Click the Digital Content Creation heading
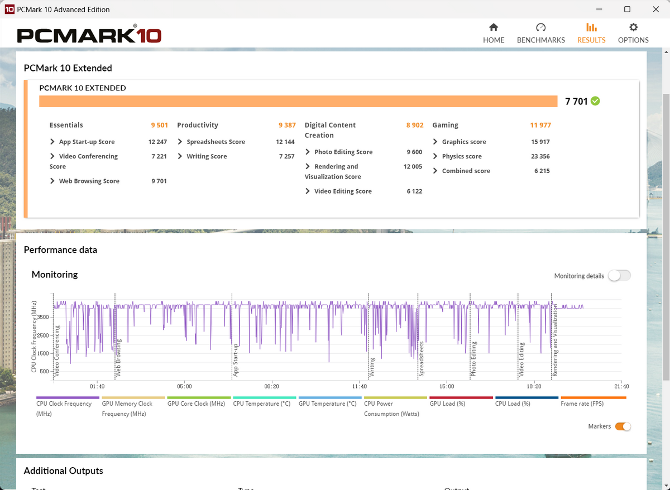The height and width of the screenshot is (490, 670). pos(331,130)
